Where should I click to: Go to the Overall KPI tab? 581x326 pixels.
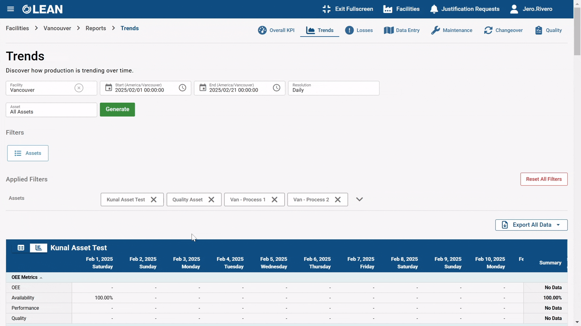pos(276,30)
